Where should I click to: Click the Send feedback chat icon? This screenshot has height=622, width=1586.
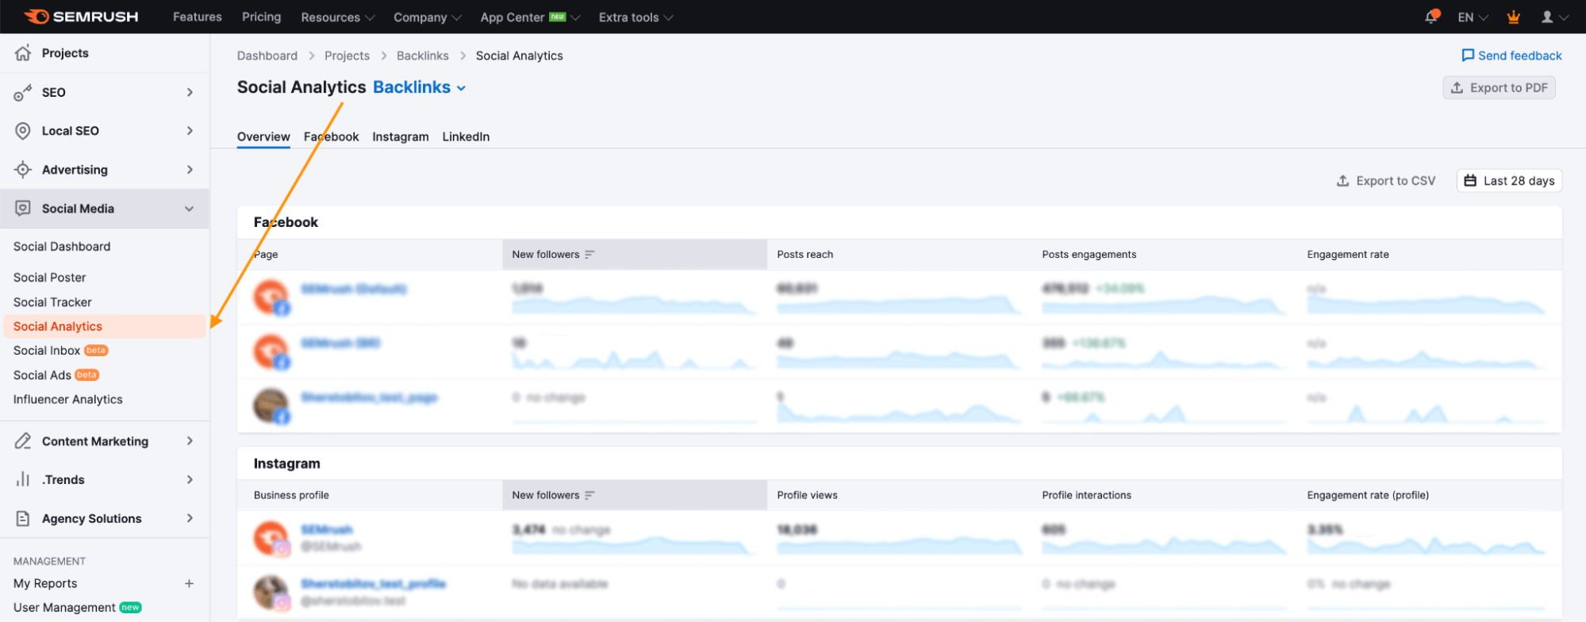point(1468,56)
